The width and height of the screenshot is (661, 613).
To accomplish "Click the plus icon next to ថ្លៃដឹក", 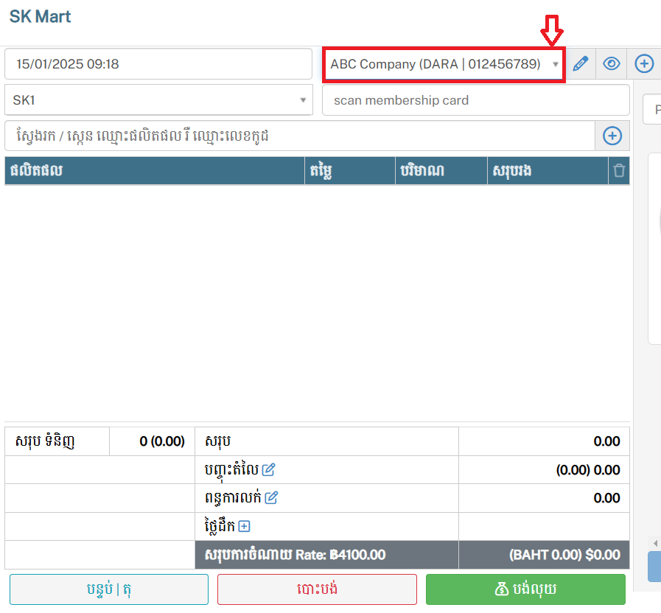I will pos(245,526).
